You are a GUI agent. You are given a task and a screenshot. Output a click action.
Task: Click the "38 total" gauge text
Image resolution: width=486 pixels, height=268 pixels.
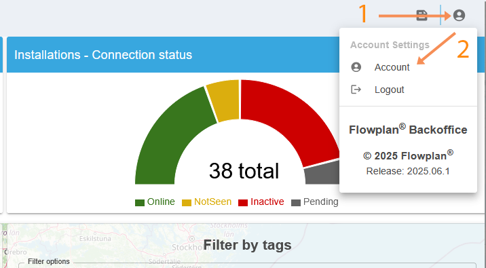click(x=244, y=171)
